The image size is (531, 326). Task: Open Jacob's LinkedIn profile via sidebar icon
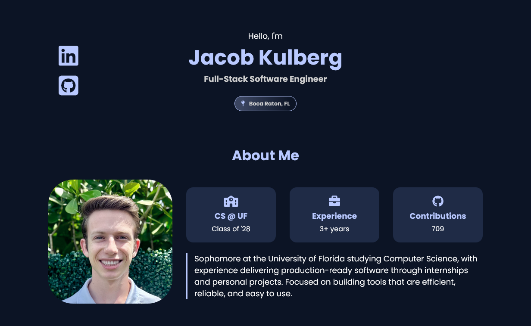(69, 56)
